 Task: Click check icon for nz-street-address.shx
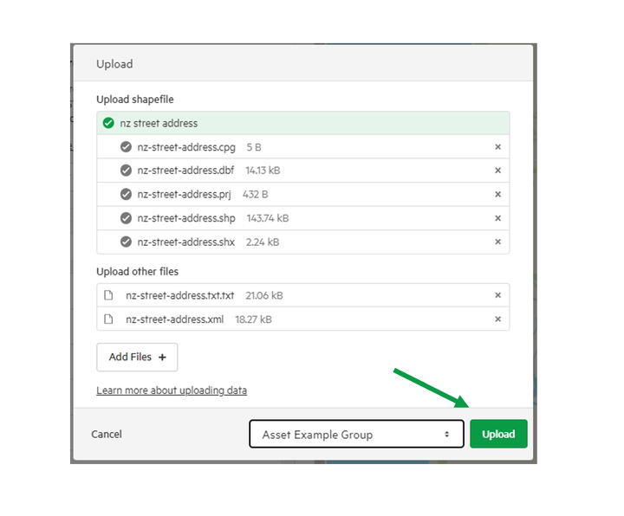pos(126,242)
